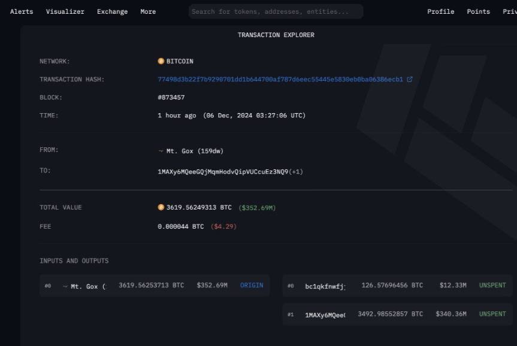Select the $12.33M output value
The width and height of the screenshot is (517, 346).
point(453,286)
